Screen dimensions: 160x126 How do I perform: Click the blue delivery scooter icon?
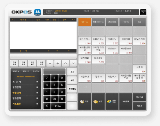pyautogui.click(x=37, y=12)
